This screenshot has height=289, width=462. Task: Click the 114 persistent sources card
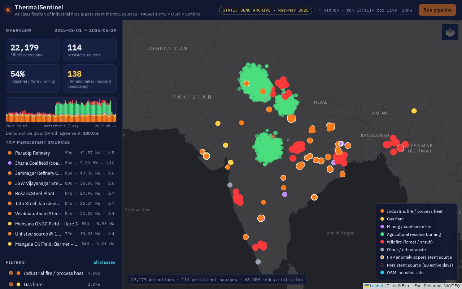tap(90, 50)
